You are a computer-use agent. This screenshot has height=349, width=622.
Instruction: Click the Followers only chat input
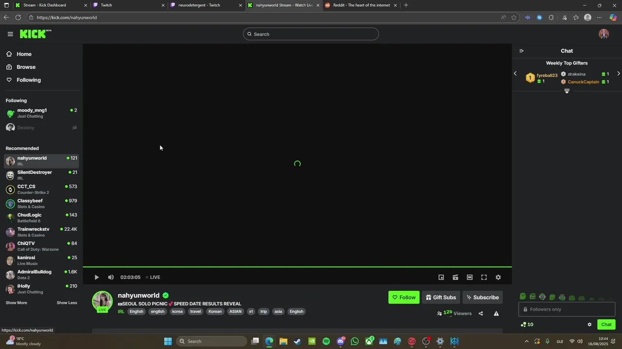pos(567,309)
